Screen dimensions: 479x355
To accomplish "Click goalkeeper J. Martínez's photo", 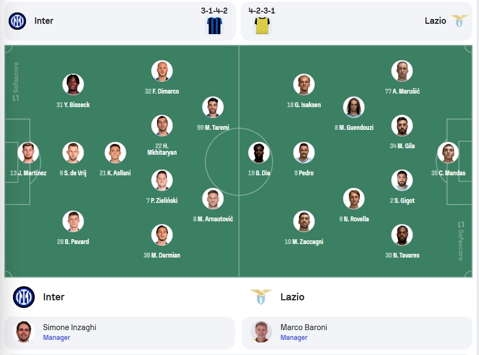I will (28, 153).
